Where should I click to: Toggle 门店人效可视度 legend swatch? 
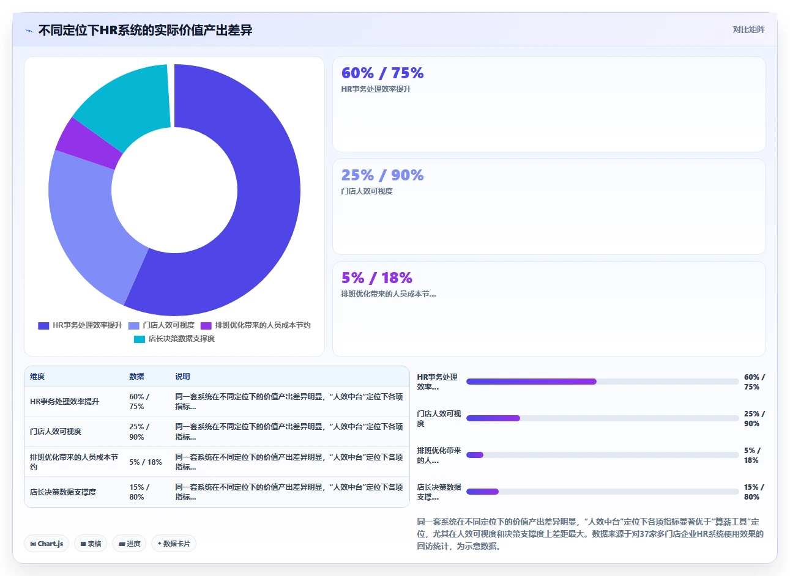(133, 325)
